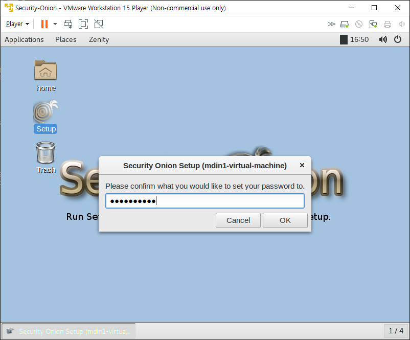Image resolution: width=410 pixels, height=340 pixels.
Task: Pause the virtual machine
Action: (44, 24)
